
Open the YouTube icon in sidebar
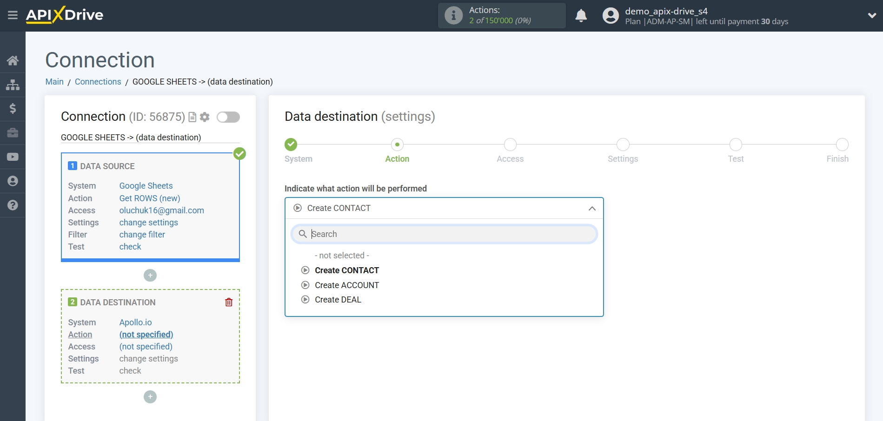[x=13, y=157]
